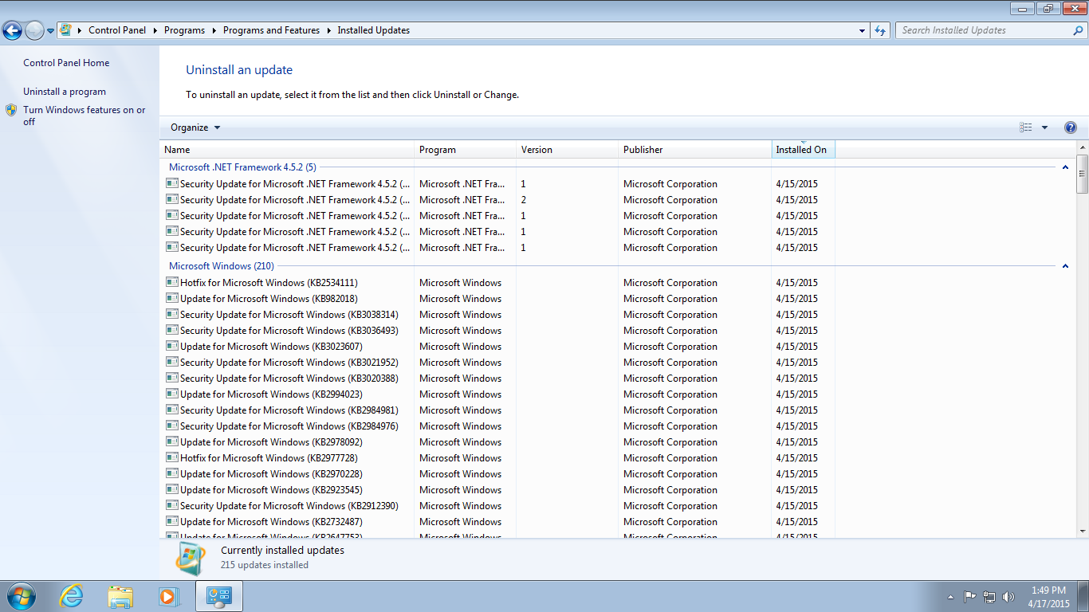Viewport: 1089px width, 612px height.
Task: Open the Organize menu
Action: pyautogui.click(x=195, y=127)
